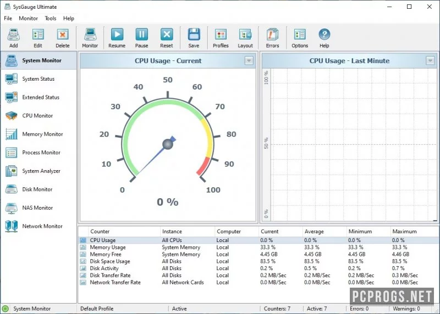This screenshot has width=440, height=314.
Task: Open the Tools menu
Action: (51, 19)
